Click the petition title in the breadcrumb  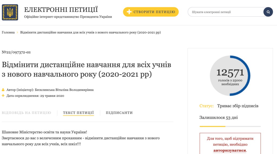[x=90, y=32]
